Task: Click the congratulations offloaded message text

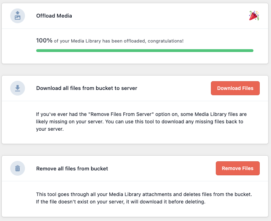Action: click(119, 41)
